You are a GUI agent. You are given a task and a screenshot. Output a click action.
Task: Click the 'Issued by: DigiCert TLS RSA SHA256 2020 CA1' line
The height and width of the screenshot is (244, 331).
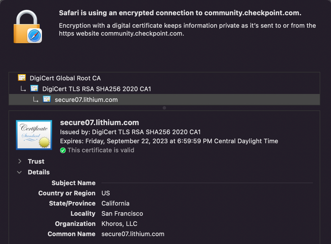[130, 132]
